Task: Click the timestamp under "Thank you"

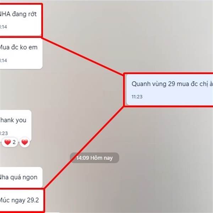Action: (x=4, y=133)
